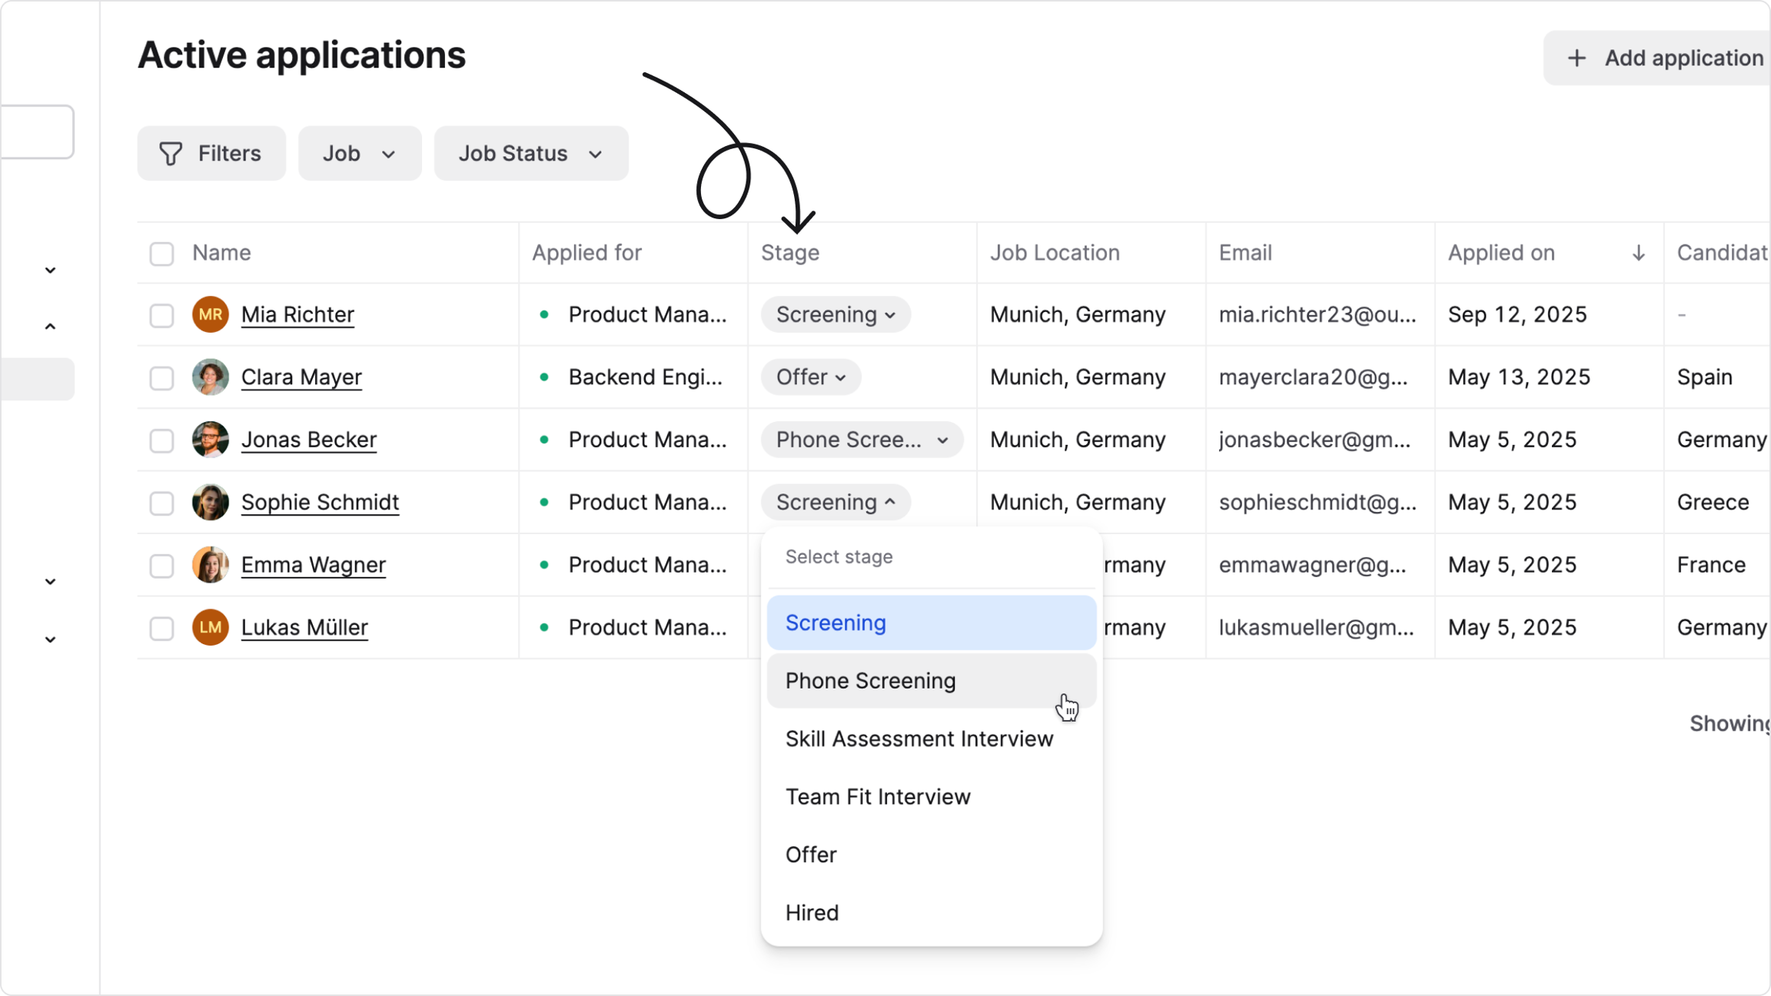Check the box for Mia Richter
Viewport: 1771px width, 996px height.
tap(161, 315)
